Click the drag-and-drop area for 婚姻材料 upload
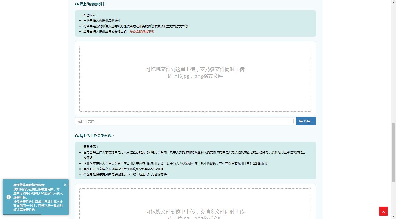 click(x=195, y=78)
